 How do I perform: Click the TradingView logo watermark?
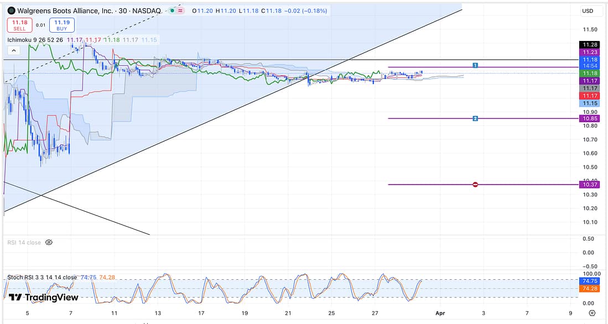[x=44, y=297]
